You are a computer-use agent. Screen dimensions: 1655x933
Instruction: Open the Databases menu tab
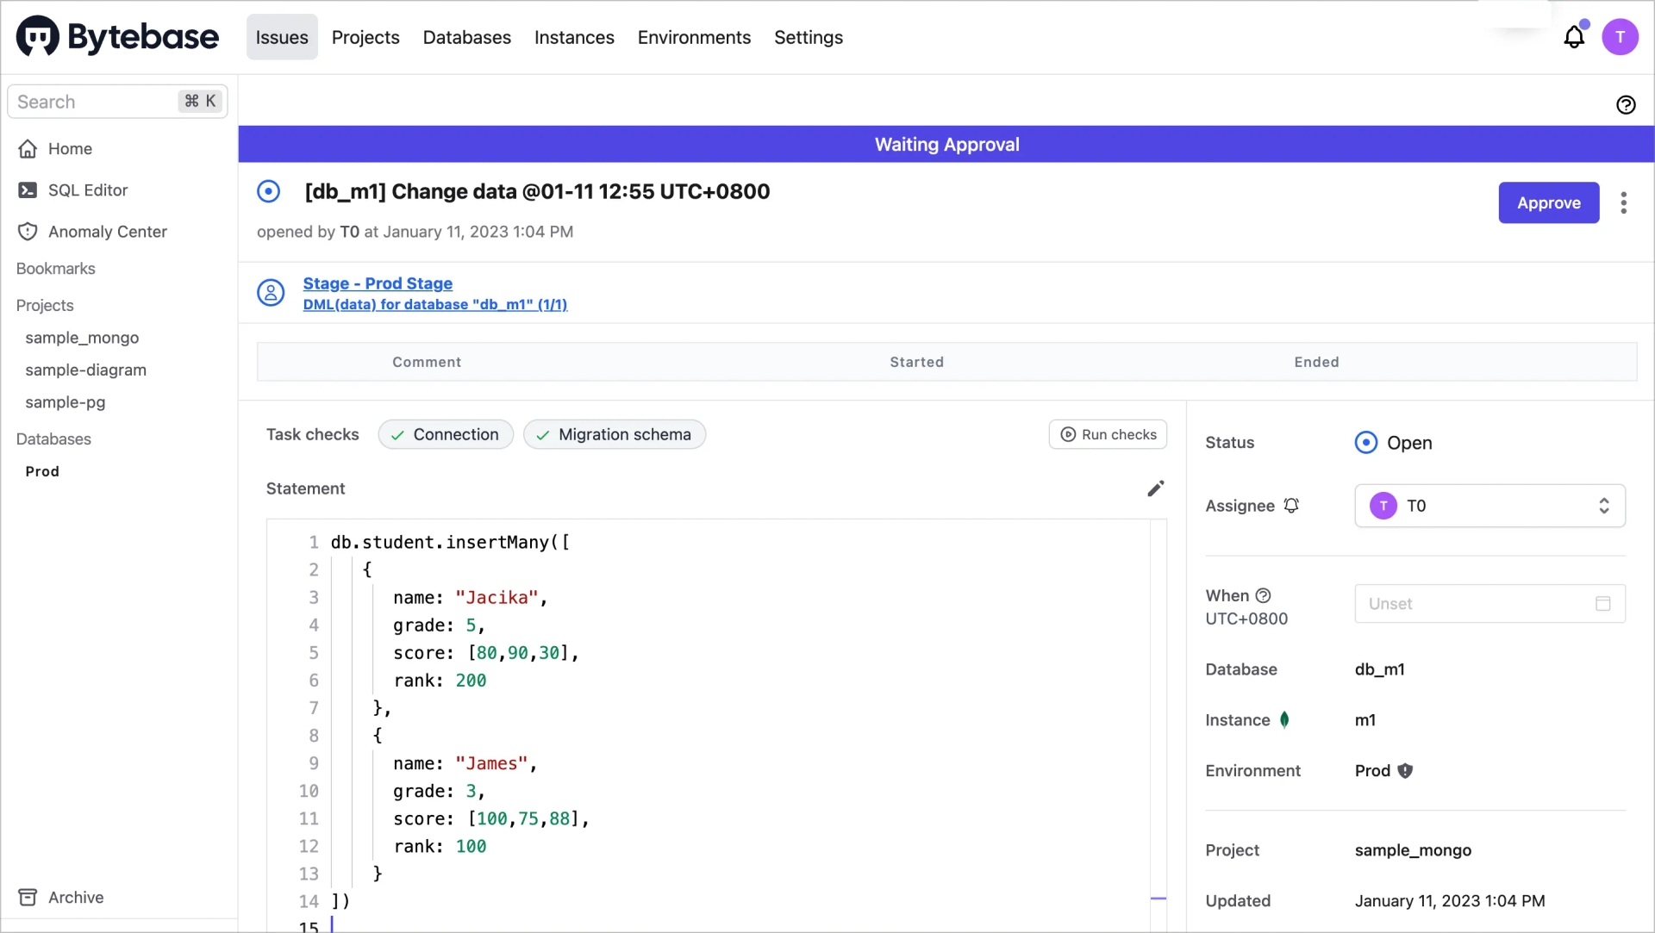467,38
